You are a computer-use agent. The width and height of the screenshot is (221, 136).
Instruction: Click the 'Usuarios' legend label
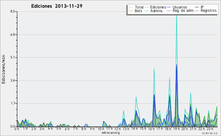pos(180,7)
